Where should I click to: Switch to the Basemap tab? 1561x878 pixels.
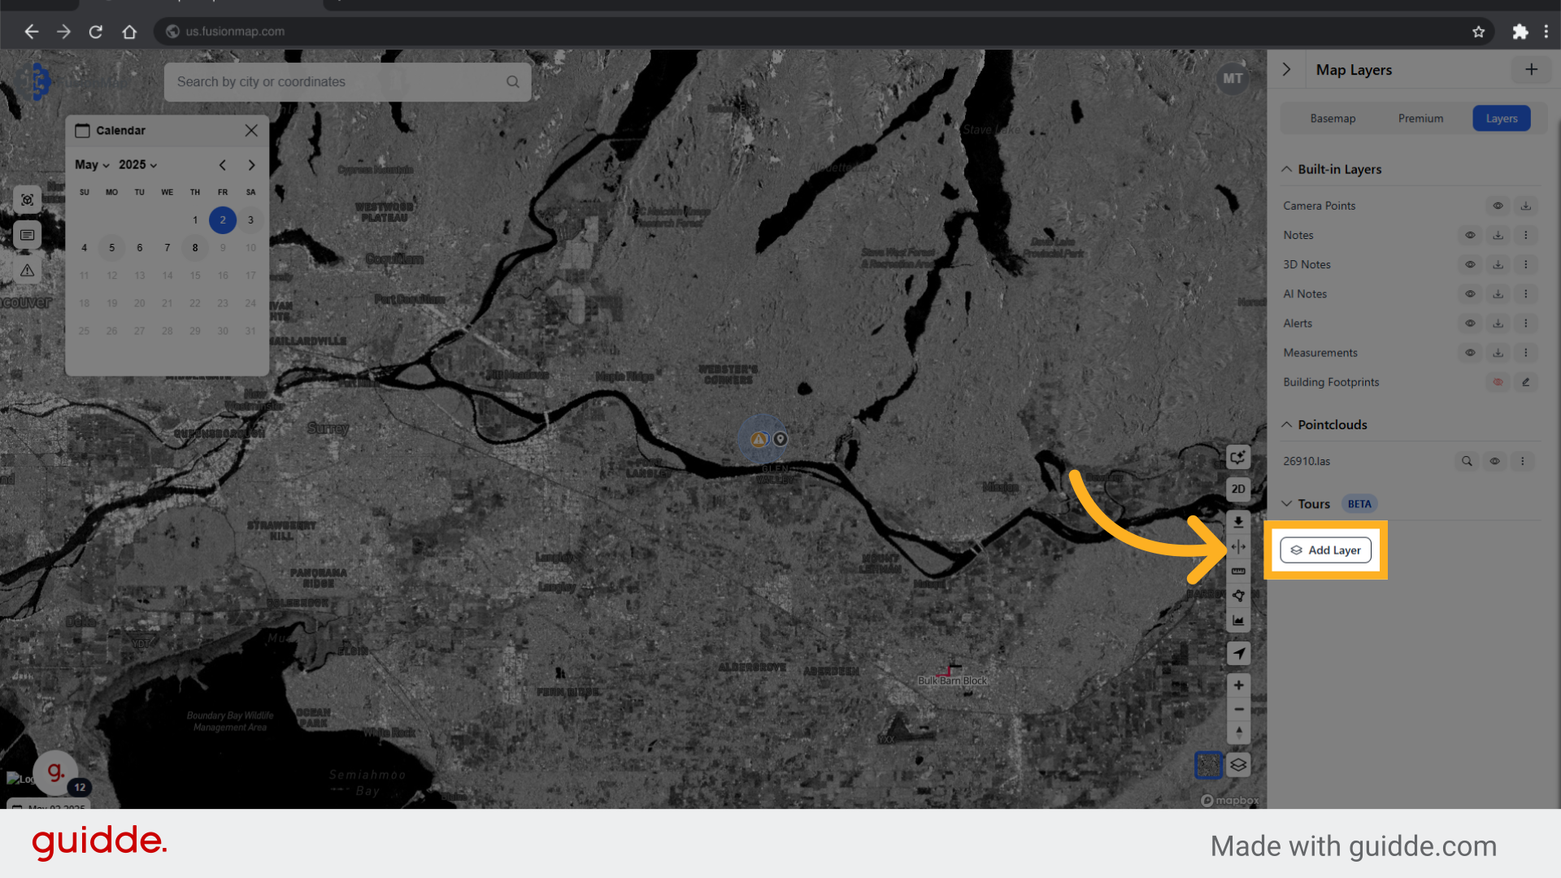click(x=1333, y=118)
